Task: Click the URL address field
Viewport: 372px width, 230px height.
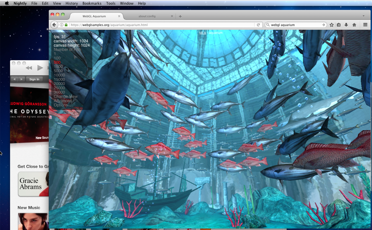Action: (x=162, y=25)
